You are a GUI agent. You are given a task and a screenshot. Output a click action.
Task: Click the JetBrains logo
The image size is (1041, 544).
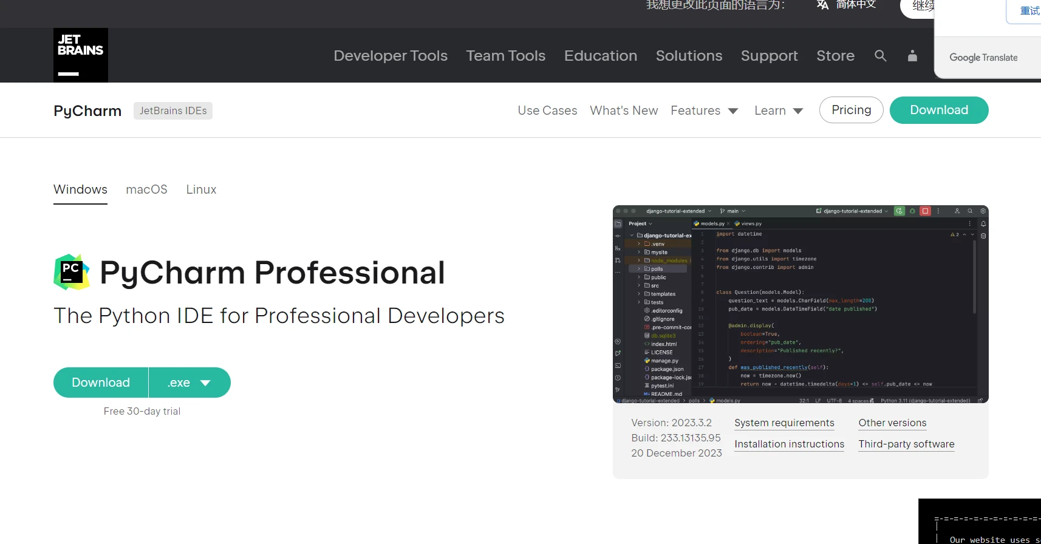81,55
